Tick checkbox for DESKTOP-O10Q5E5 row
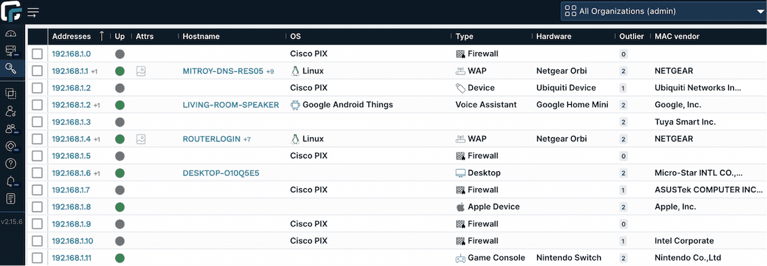This screenshot has width=767, height=266. tap(37, 173)
